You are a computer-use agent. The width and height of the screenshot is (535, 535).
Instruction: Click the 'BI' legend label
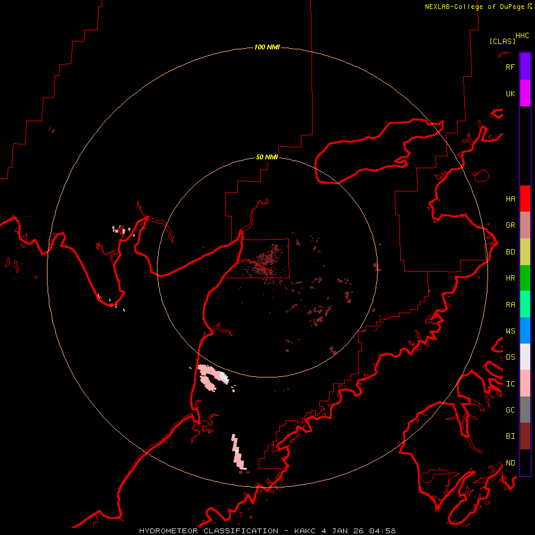pos(510,436)
